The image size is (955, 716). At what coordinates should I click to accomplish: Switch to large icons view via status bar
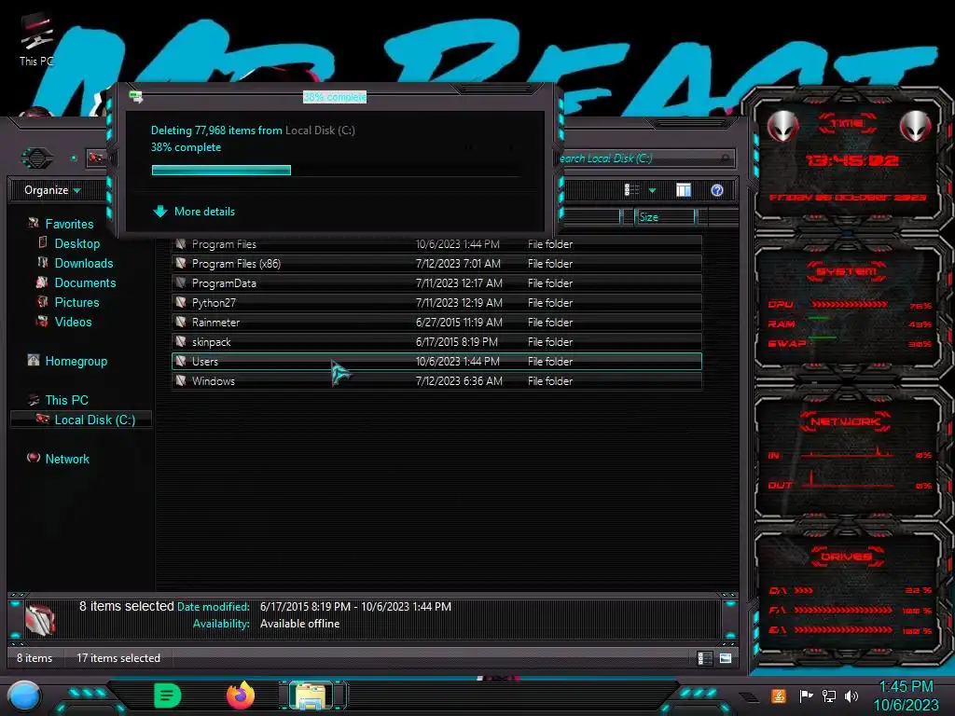click(726, 658)
